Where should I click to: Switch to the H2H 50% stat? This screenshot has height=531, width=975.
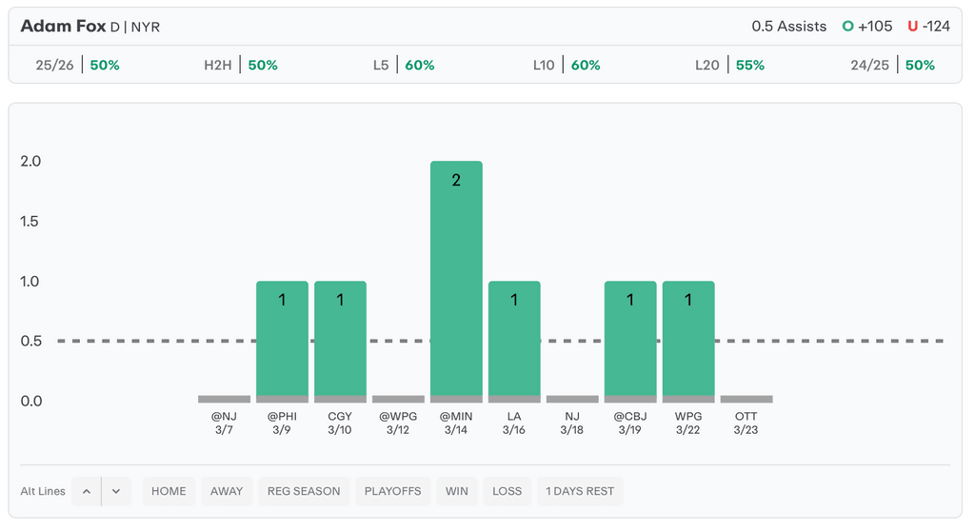click(x=241, y=66)
